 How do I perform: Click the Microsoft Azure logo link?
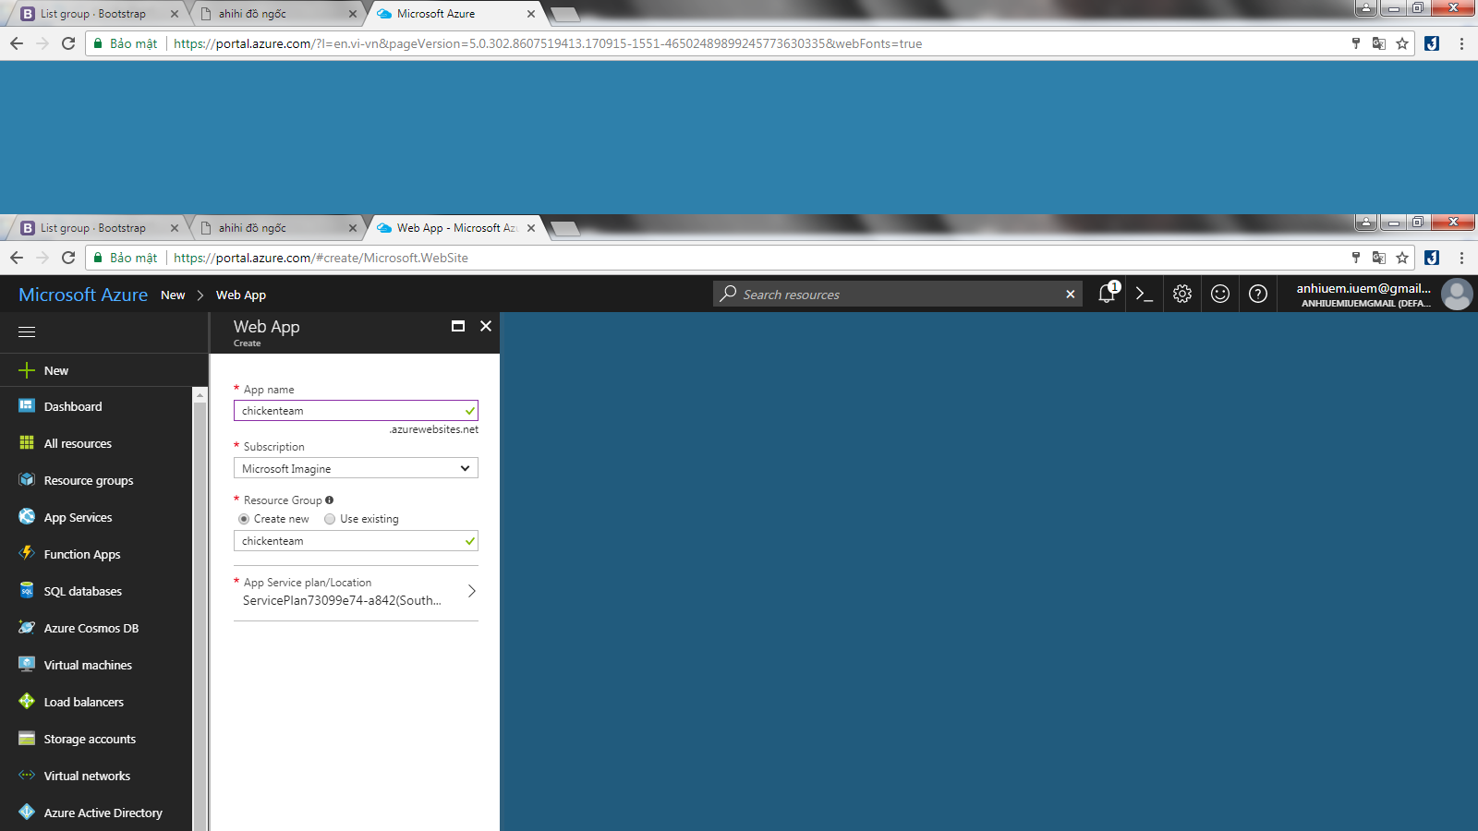[x=83, y=295]
